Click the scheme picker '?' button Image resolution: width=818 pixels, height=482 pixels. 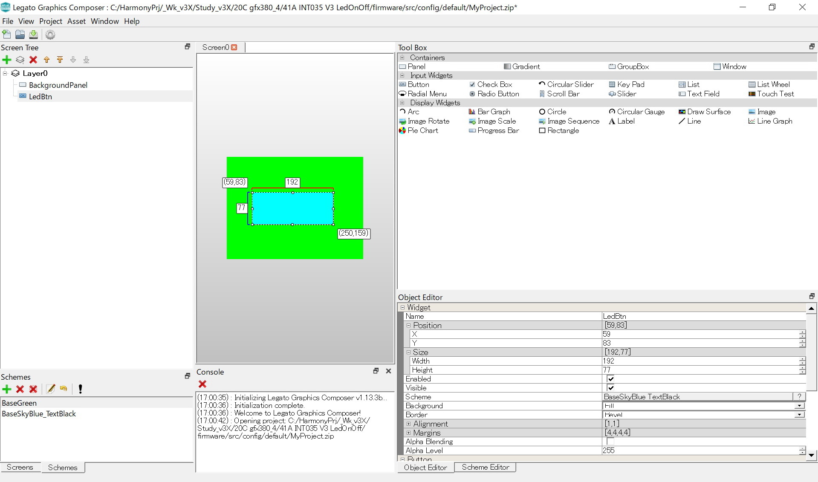coord(799,397)
